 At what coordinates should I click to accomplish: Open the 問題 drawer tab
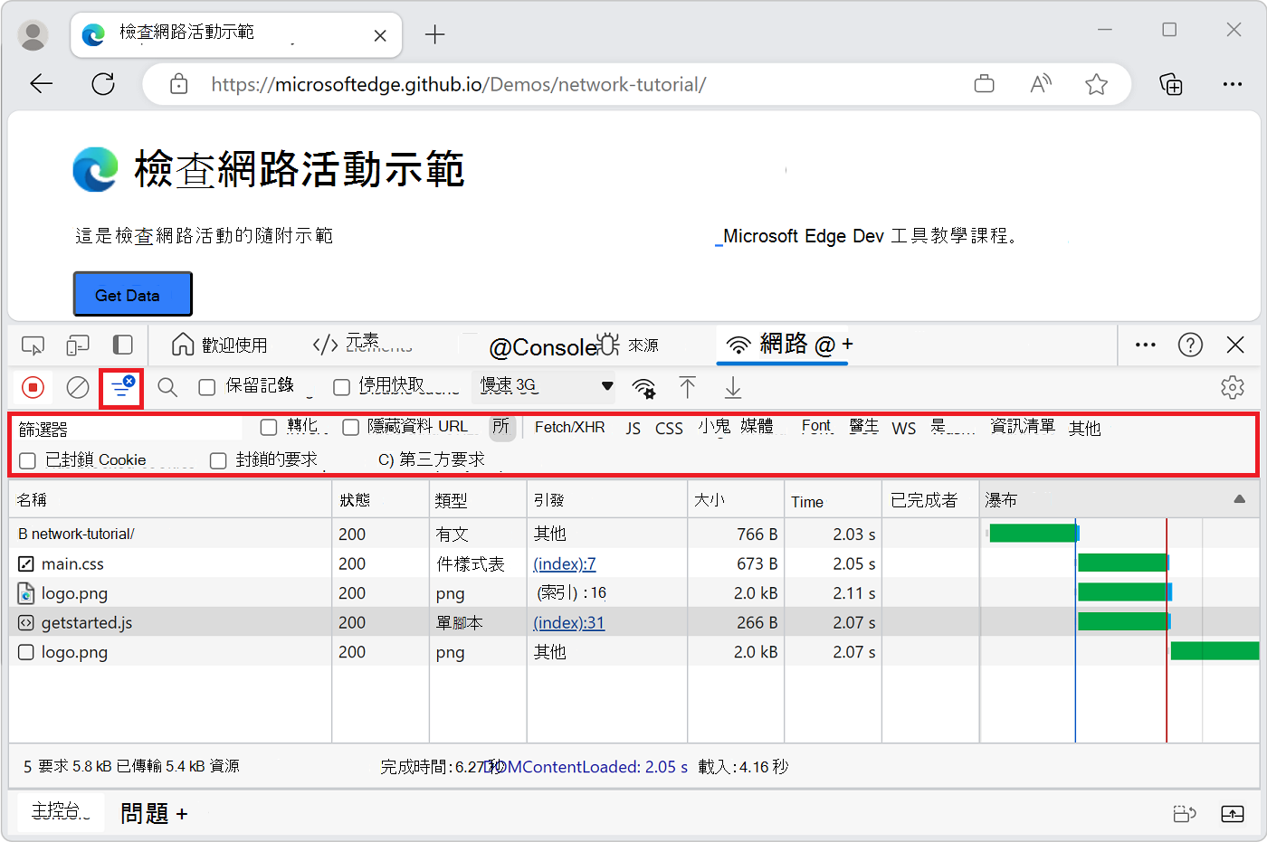click(x=143, y=812)
